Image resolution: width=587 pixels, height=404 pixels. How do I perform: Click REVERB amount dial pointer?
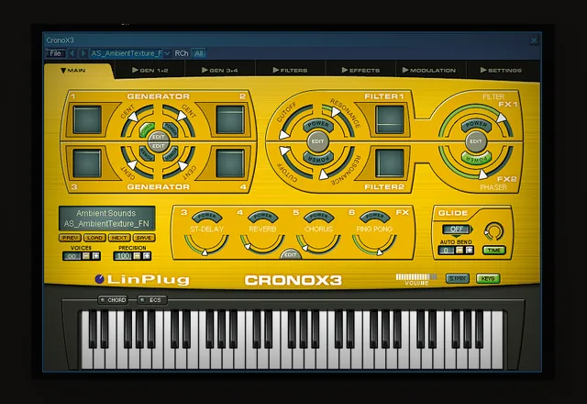(x=247, y=246)
